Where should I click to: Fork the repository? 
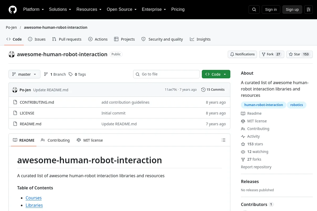click(x=272, y=54)
